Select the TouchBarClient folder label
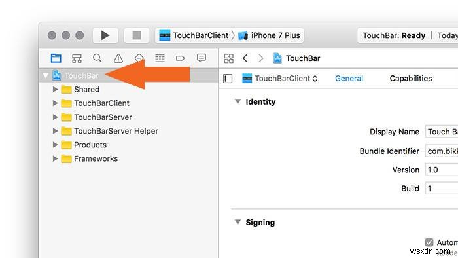The height and width of the screenshot is (258, 458). coord(101,103)
